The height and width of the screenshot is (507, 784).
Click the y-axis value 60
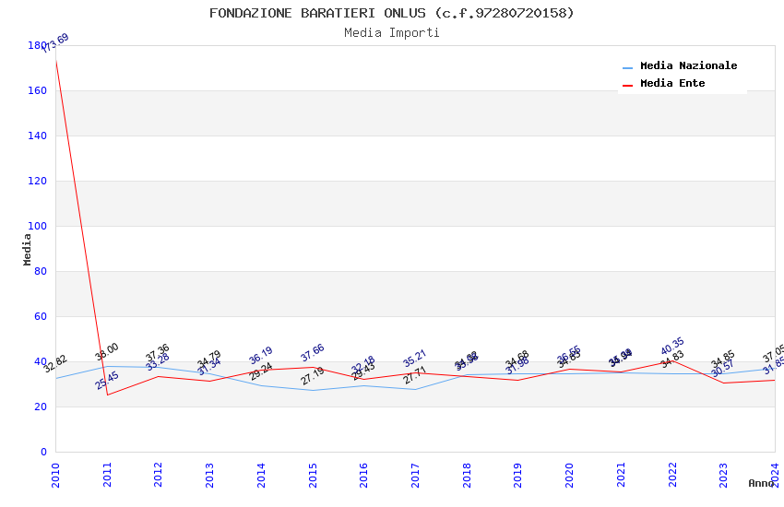pos(41,317)
